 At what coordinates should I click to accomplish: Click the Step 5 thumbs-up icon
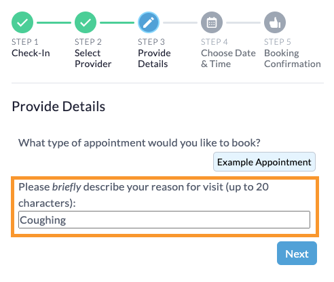[x=275, y=22]
